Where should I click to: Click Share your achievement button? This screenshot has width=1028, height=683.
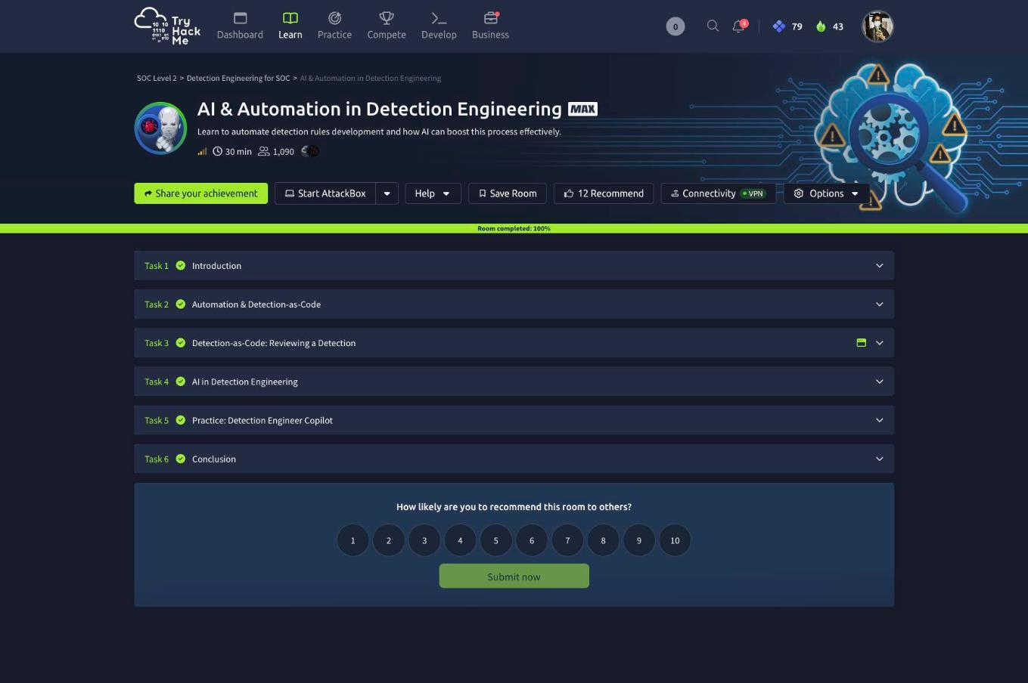coord(201,193)
